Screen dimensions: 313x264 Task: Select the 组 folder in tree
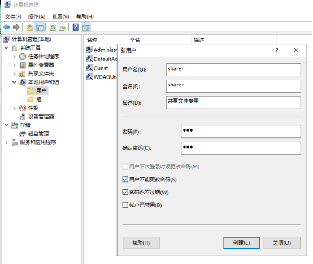click(x=39, y=99)
